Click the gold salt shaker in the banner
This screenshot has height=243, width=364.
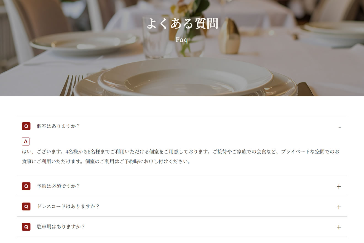click(229, 36)
